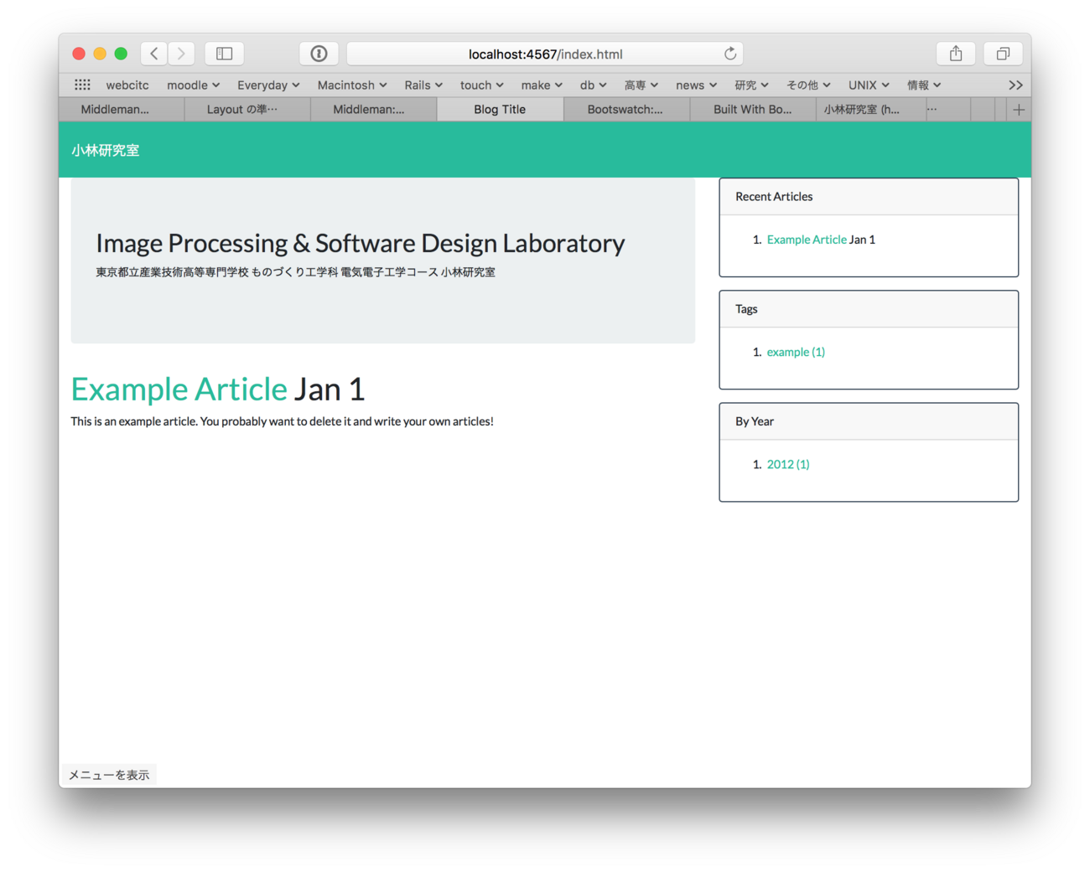Expand the Macintosh bookmarks folder
The image size is (1090, 872).
click(352, 85)
